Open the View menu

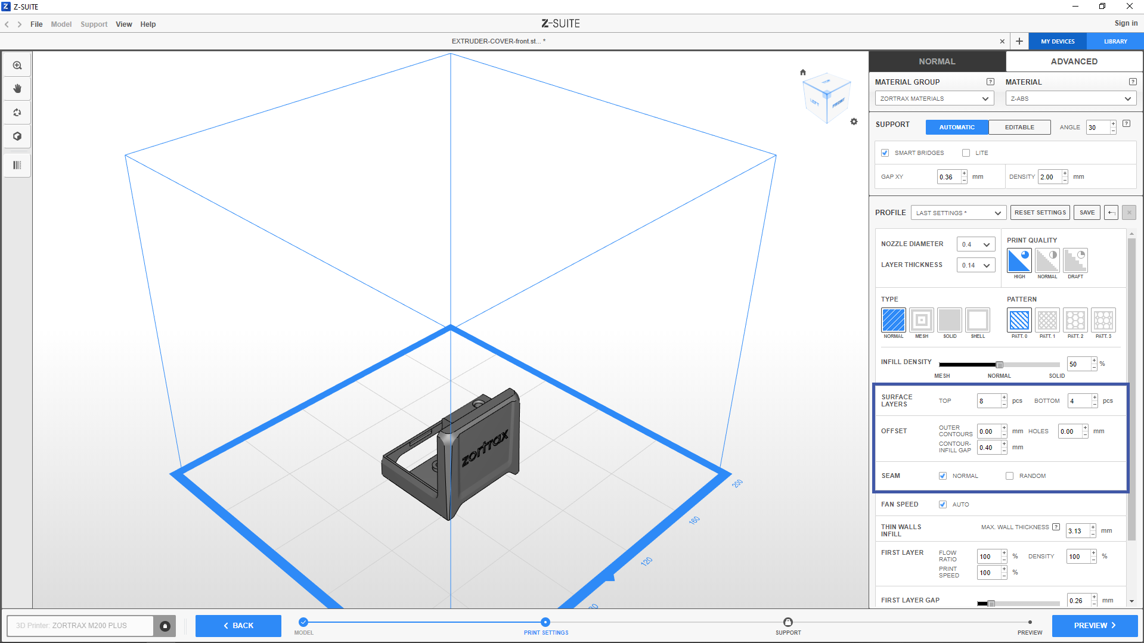pyautogui.click(x=123, y=24)
